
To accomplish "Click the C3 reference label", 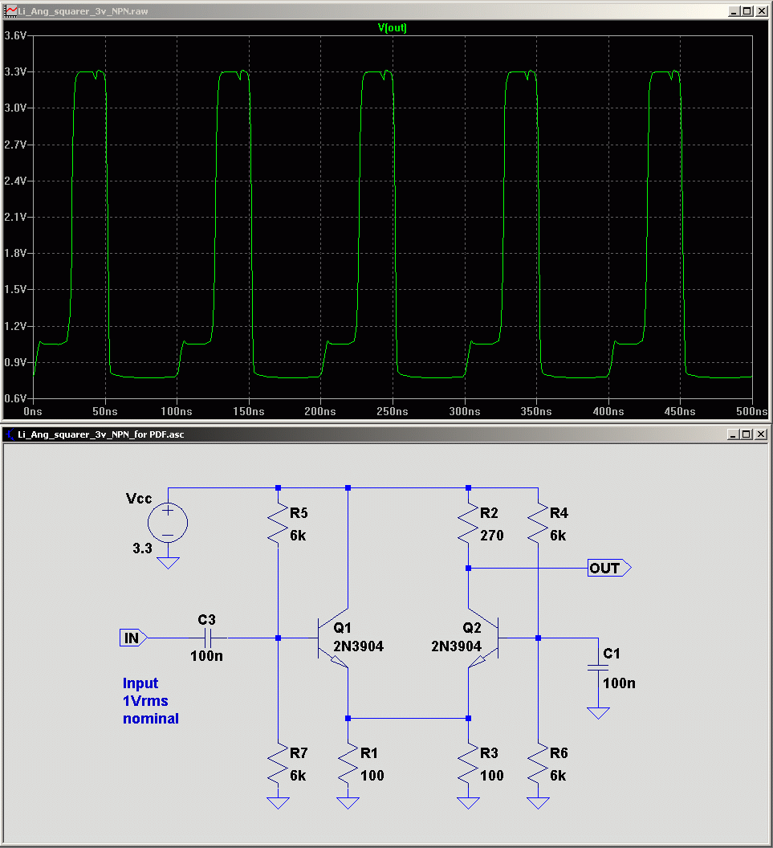I will click(x=206, y=620).
